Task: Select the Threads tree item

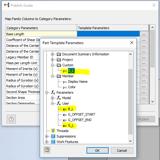Action: coord(63,131)
